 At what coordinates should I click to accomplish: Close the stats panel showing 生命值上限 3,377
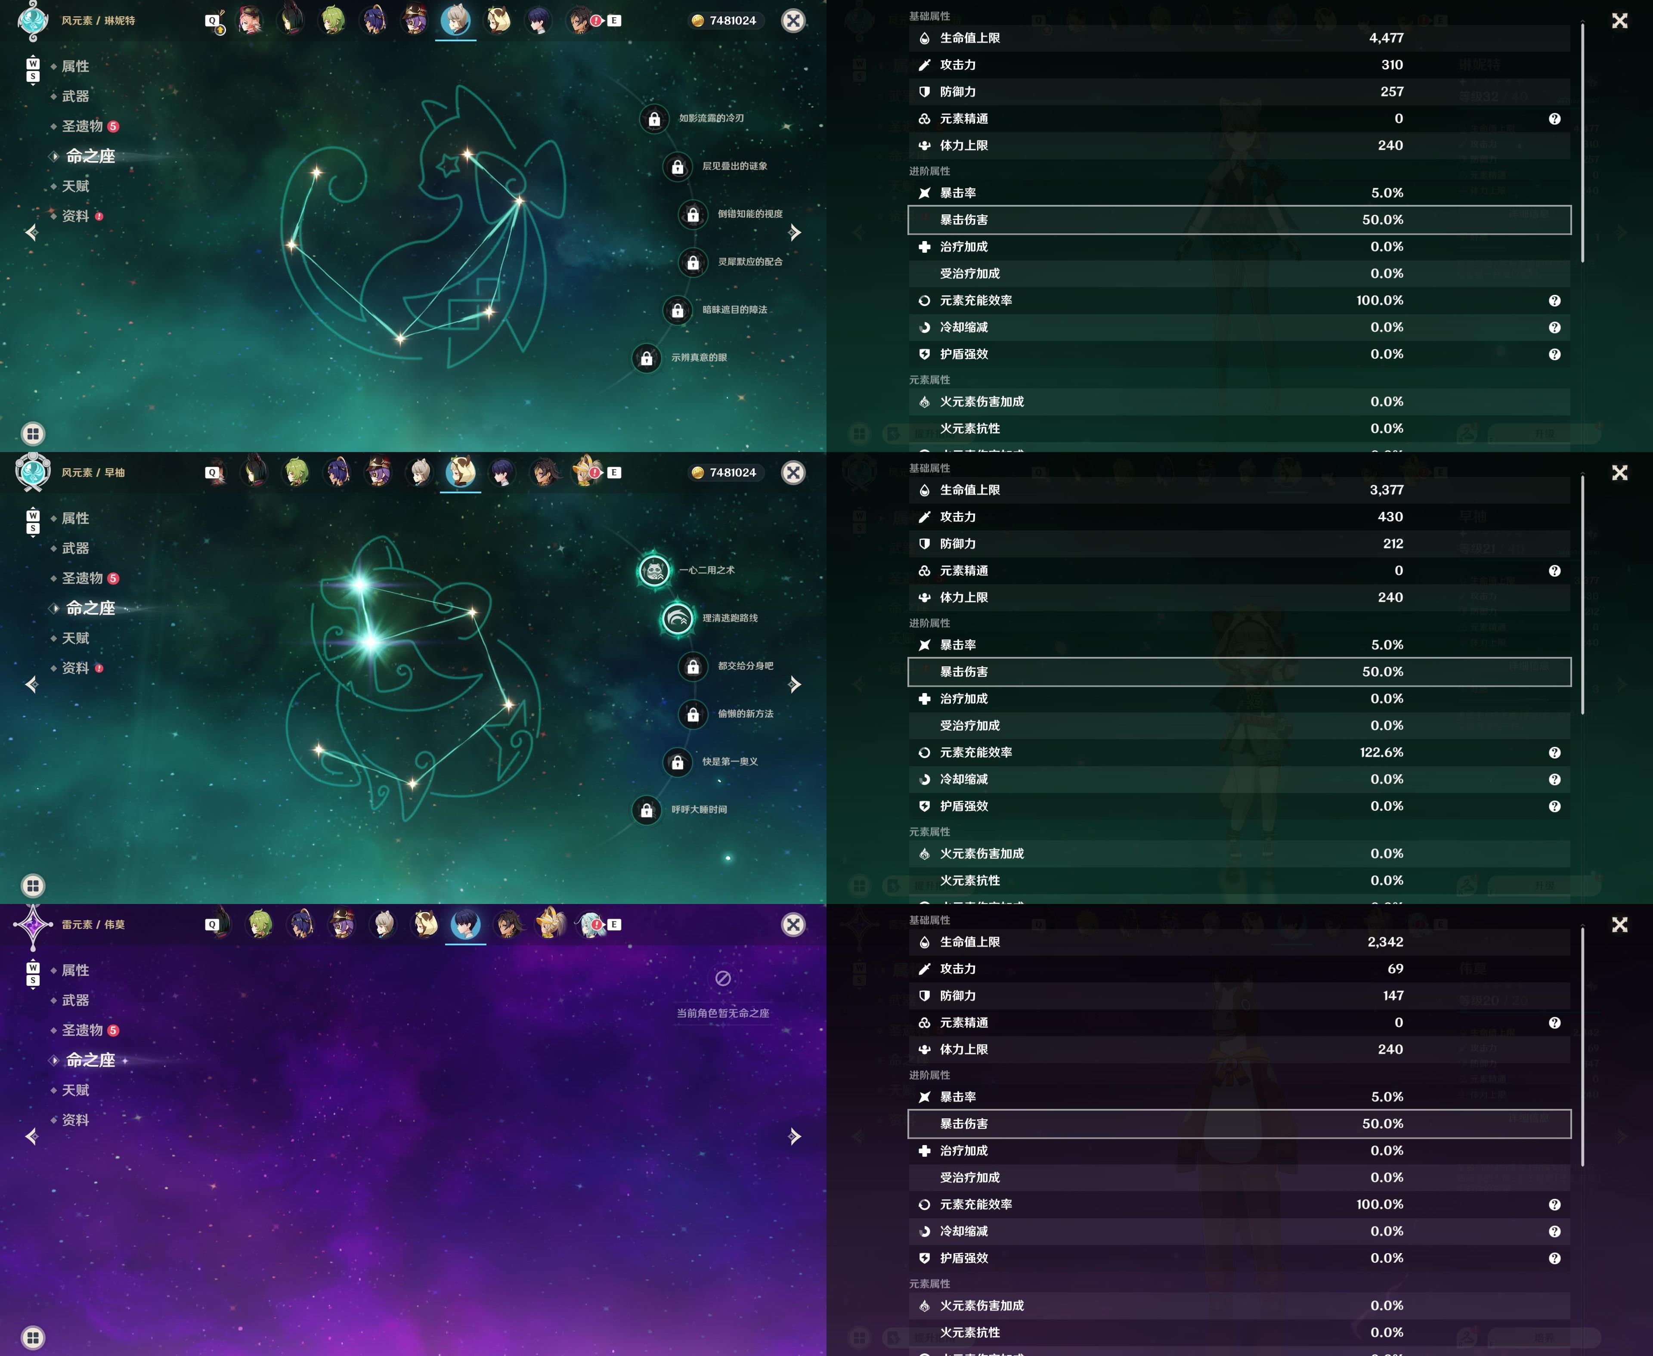coord(1619,473)
